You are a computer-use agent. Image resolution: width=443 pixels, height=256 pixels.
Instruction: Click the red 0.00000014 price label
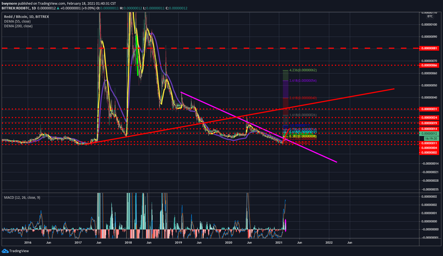pos(429,129)
